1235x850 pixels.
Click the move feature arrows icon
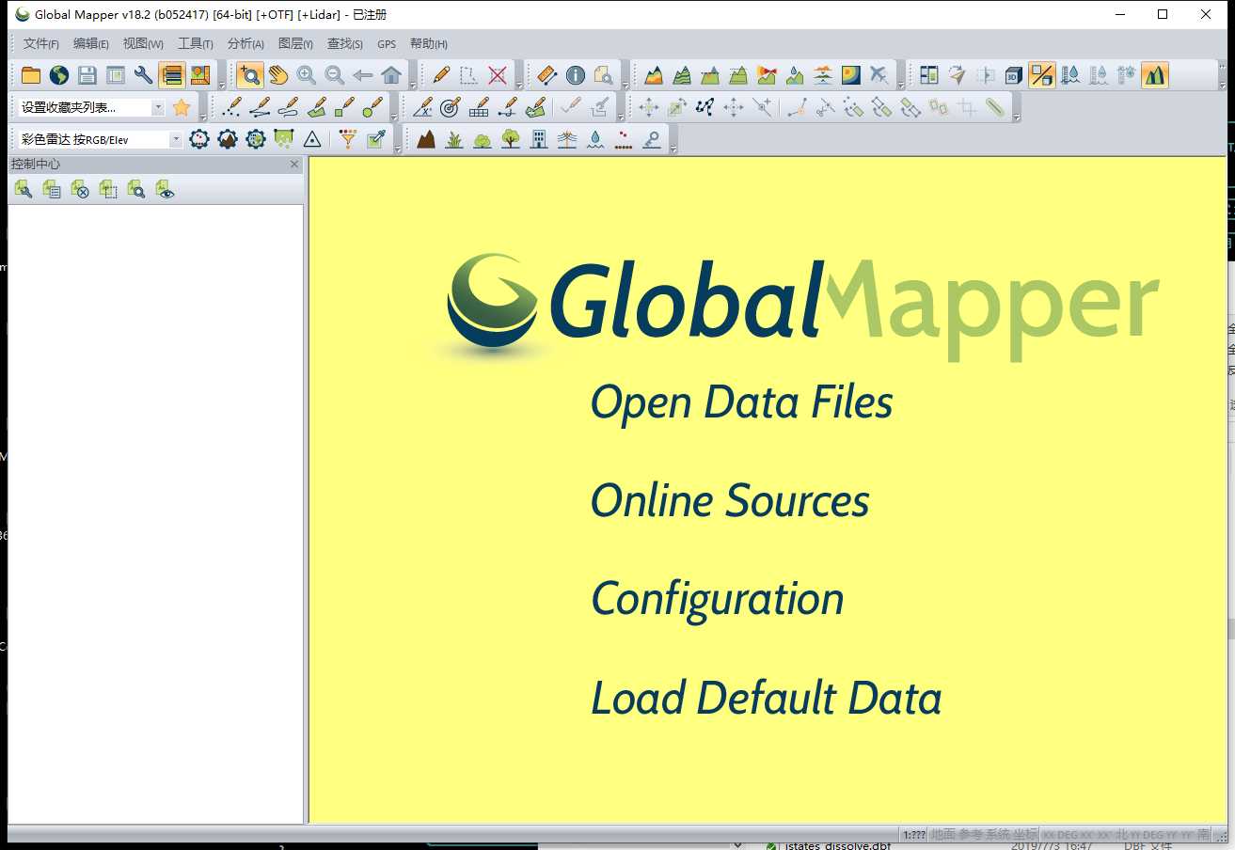(x=648, y=107)
